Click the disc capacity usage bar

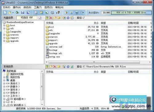131,13
